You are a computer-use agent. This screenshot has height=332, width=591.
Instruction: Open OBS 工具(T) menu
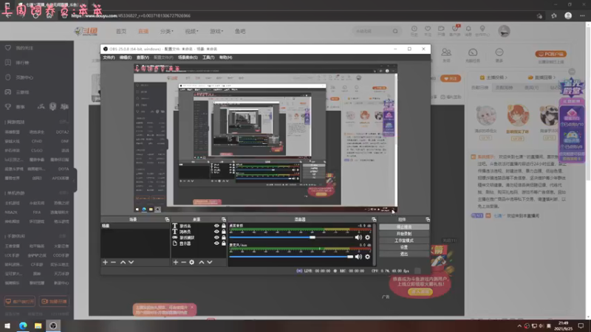tap(208, 58)
